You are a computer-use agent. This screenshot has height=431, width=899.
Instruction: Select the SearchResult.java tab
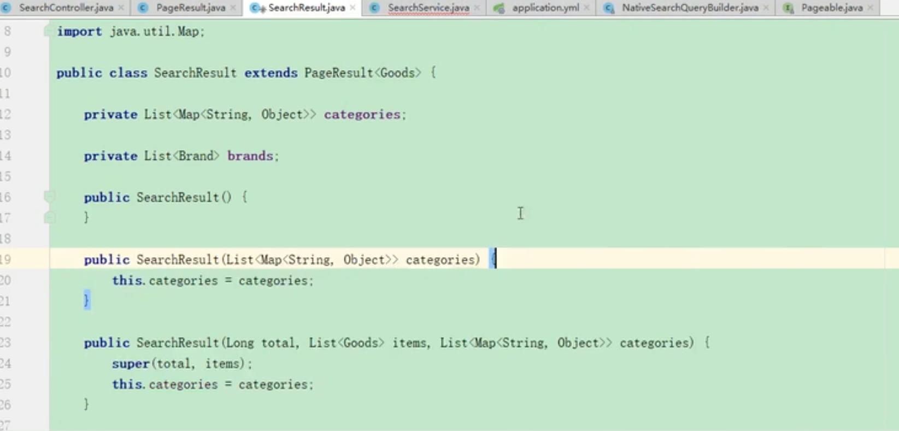307,8
